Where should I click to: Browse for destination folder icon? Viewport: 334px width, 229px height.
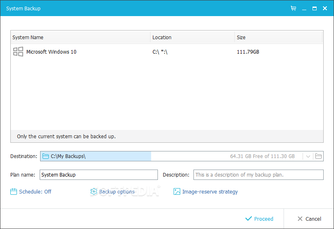pos(318,156)
